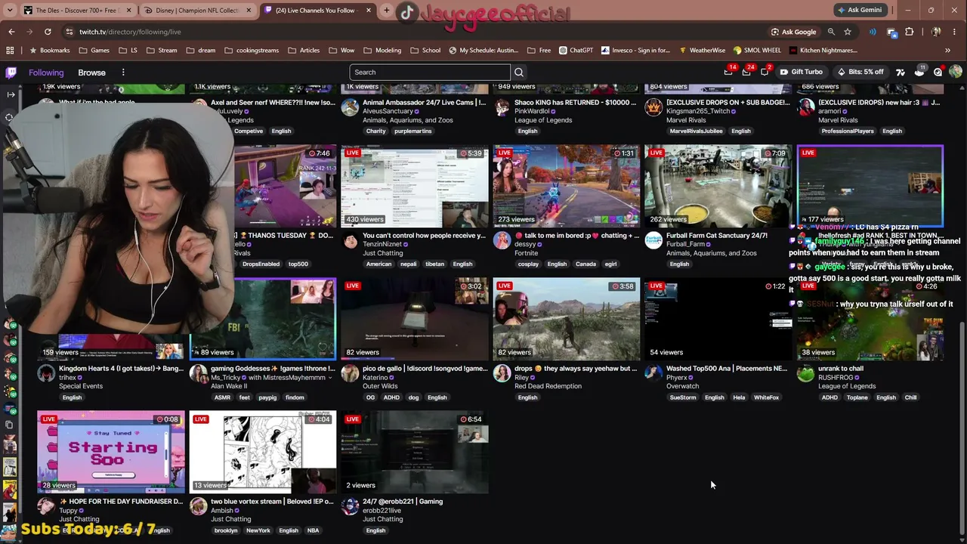967x544 pixels.
Task: Open the Modeling bookmarks folder
Action: [382, 51]
